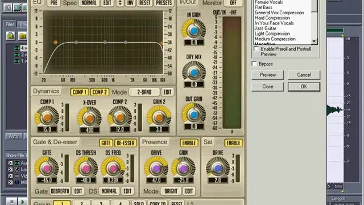Click the GATE pink knob
Viewport: 364px width, 205px height.
47,169
